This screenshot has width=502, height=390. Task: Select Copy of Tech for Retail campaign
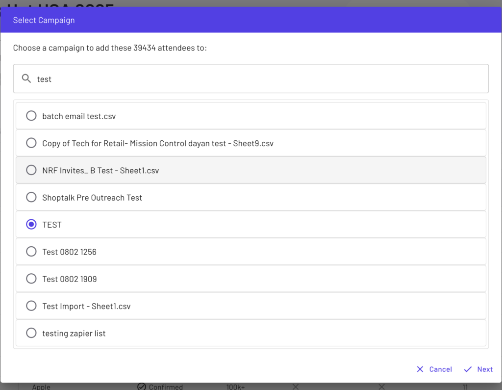31,143
